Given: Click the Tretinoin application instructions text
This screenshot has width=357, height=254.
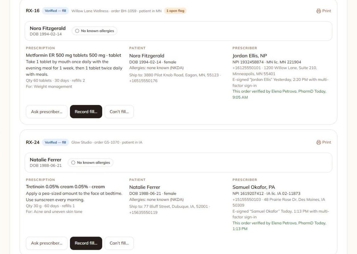Looking at the screenshot, I should click(74, 196).
